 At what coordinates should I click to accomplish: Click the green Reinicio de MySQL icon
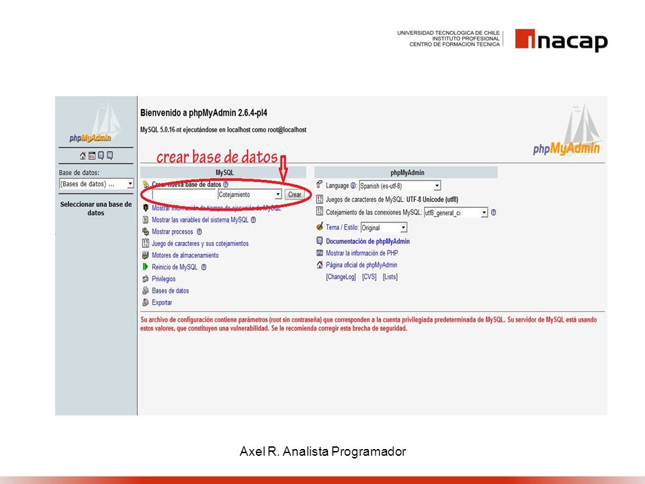145,267
